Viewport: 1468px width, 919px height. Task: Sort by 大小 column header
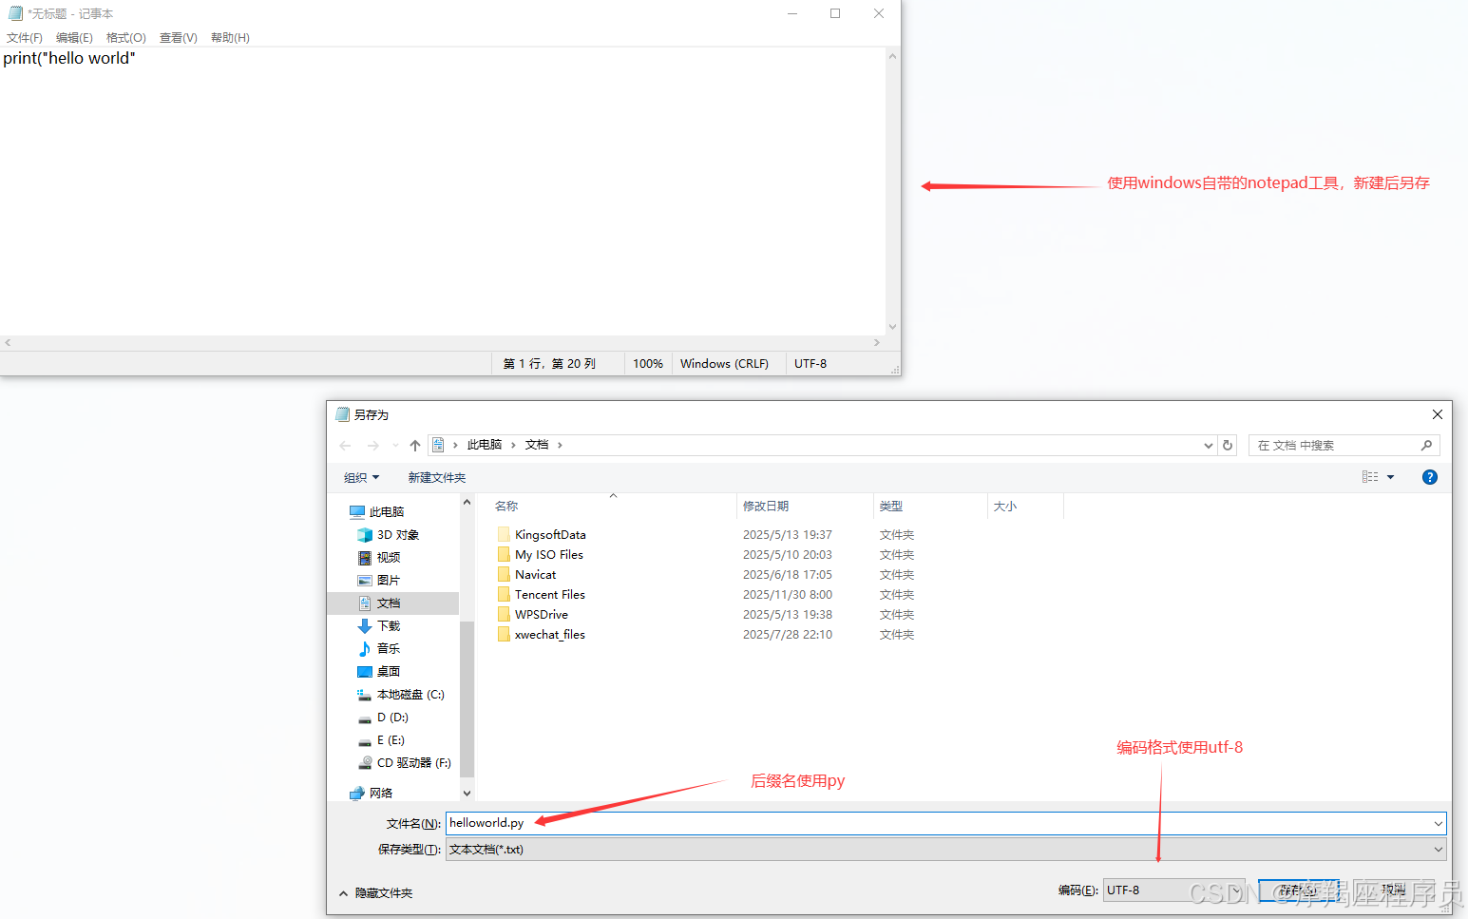tap(1005, 507)
